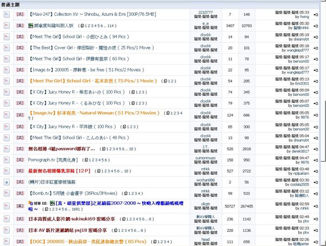Open last poster fwing profile
This screenshot has width=326, height=246.
click(304, 17)
